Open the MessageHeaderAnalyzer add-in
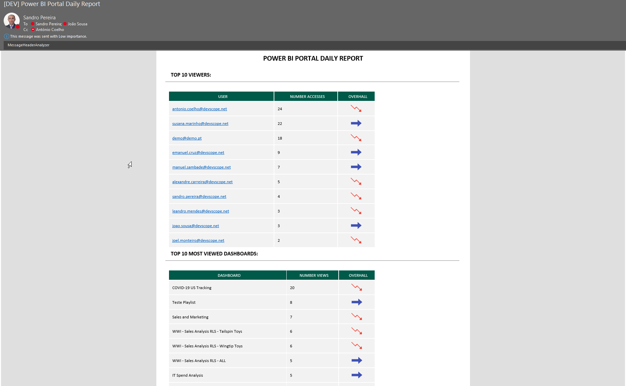This screenshot has width=626, height=386. point(28,45)
